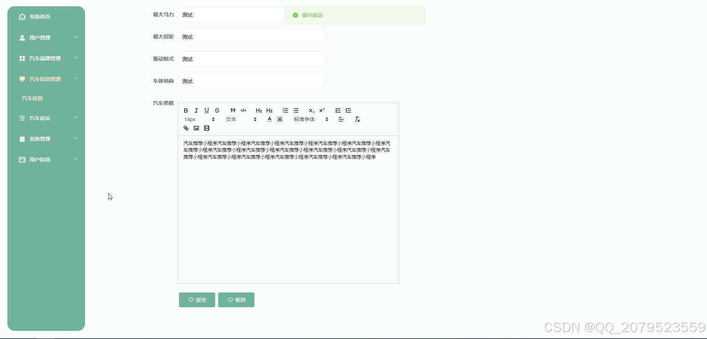This screenshot has height=339, width=707.
Task: Toggle underline formatting in editor
Action: click(x=207, y=110)
